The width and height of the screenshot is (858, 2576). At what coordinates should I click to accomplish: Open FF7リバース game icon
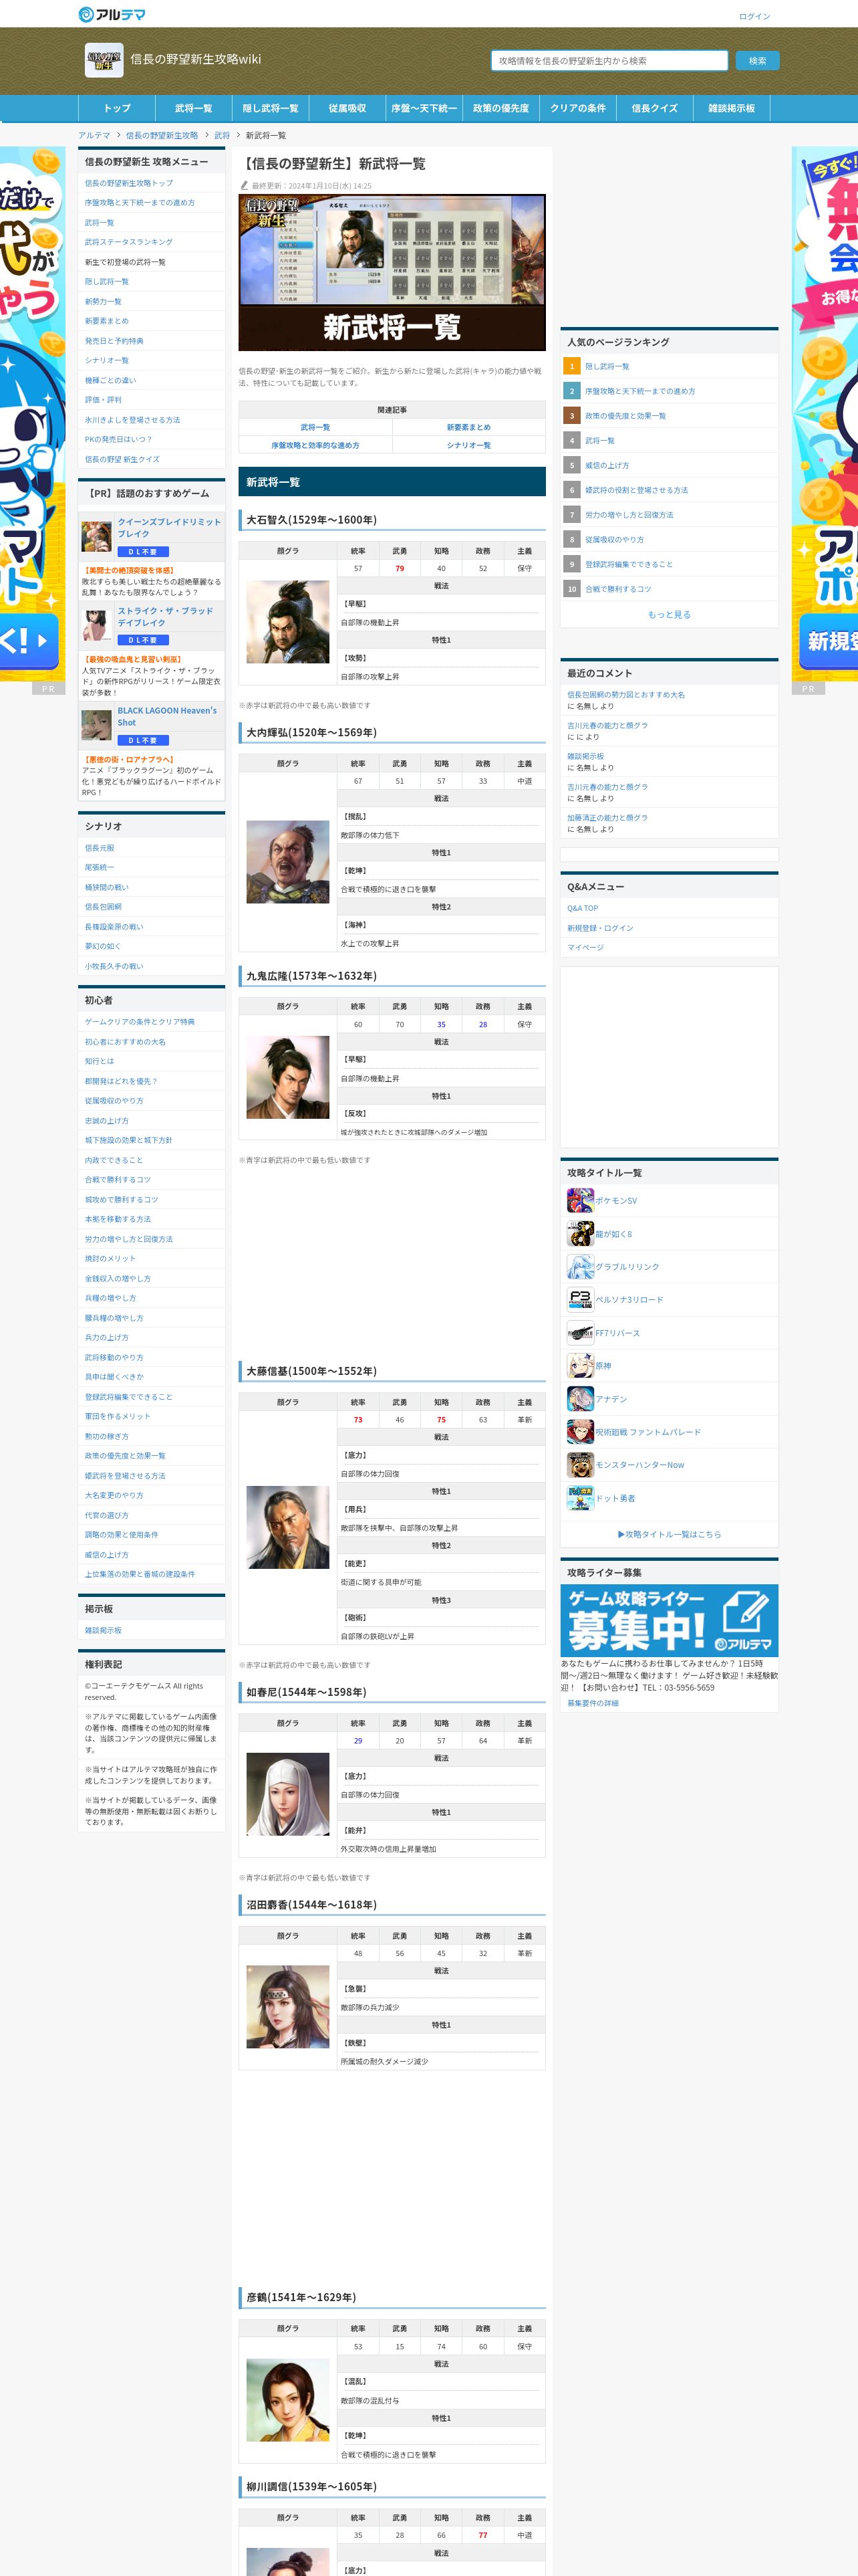[580, 1332]
